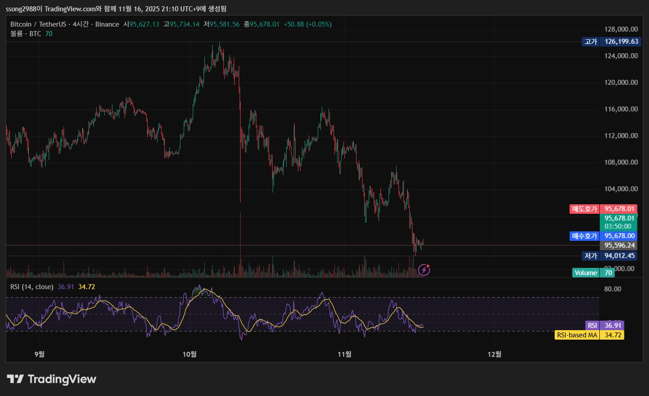Click the "10월" label on the time axis
649x396 pixels.
190,355
